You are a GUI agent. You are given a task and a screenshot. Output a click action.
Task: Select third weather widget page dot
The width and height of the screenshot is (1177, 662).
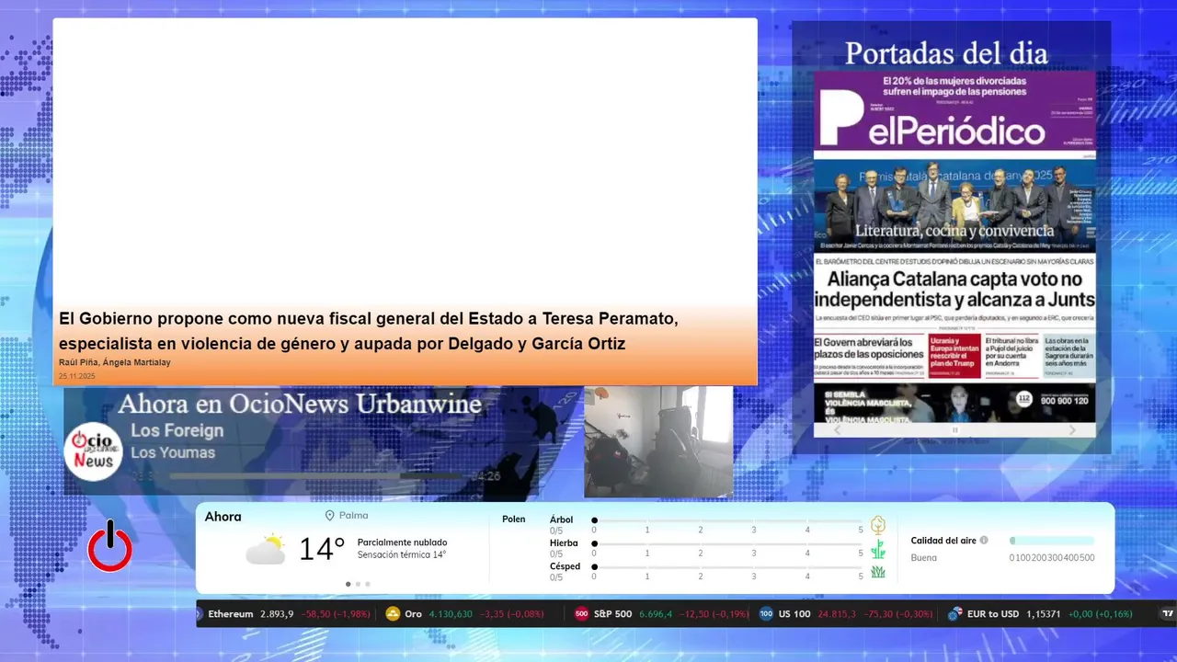tap(368, 584)
